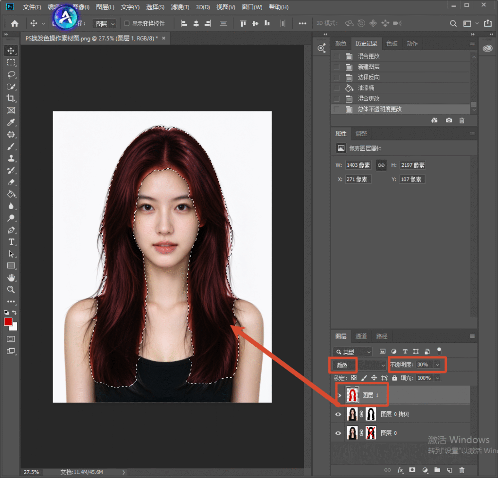Select the Eraser tool
This screenshot has height=478, width=498.
click(x=11, y=182)
